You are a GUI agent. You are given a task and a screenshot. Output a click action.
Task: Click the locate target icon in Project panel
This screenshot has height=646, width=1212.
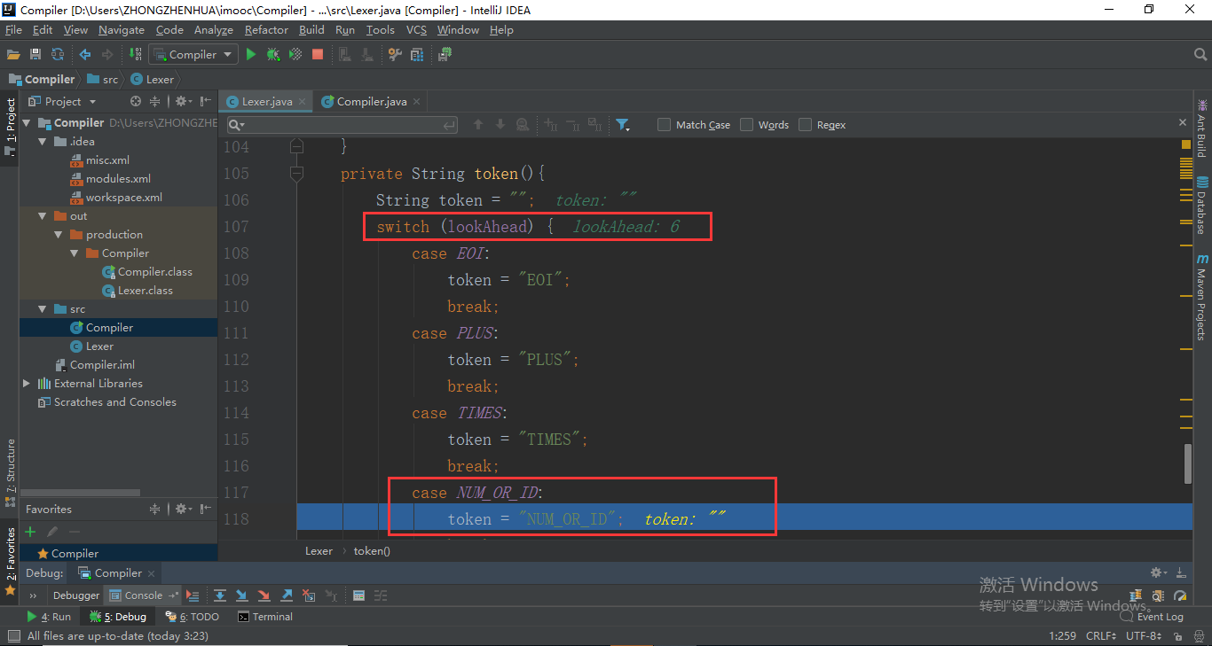[136, 101]
